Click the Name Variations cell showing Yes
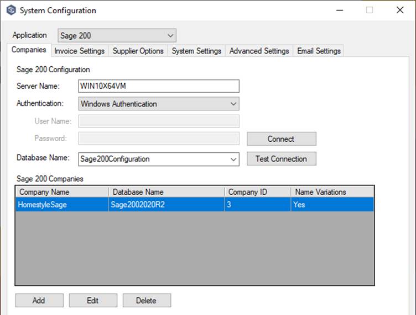 click(332, 205)
